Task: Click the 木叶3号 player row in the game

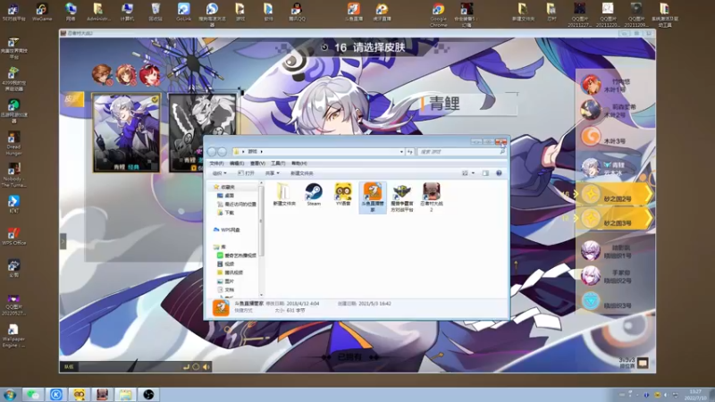Action: coord(614,137)
